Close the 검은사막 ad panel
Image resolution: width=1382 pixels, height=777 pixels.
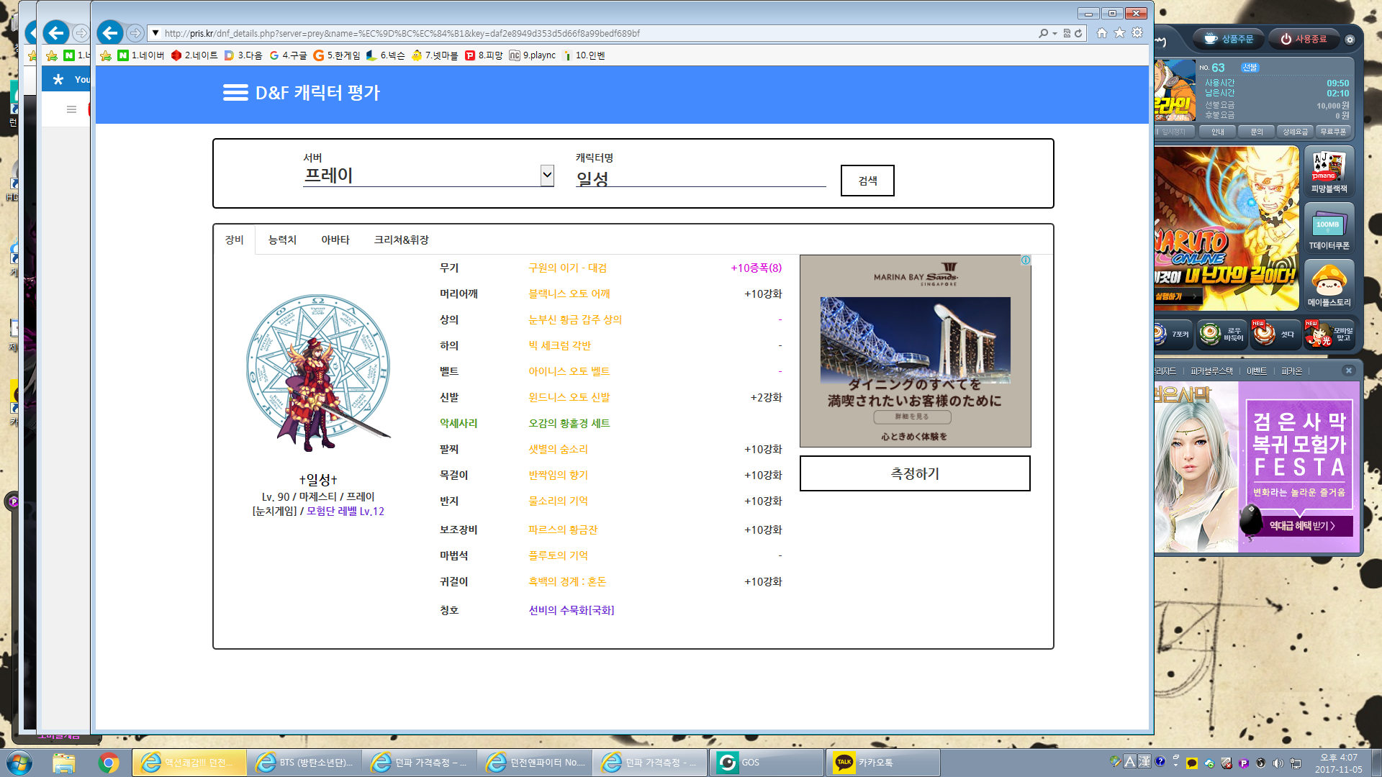pyautogui.click(x=1348, y=371)
